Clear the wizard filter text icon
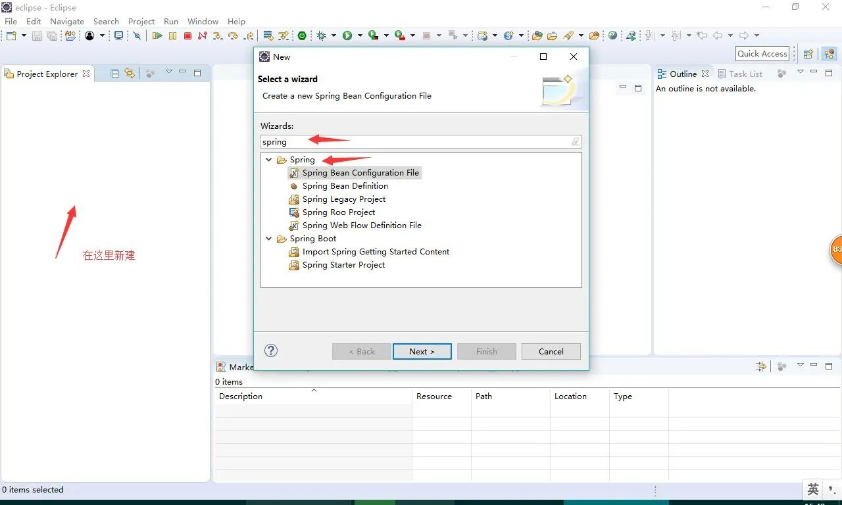This screenshot has height=505, width=842. [x=575, y=141]
